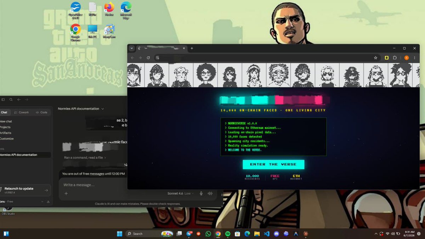Image resolution: width=425 pixels, height=239 pixels.
Task: Open Chrome's three-dot menu
Action: [x=415, y=58]
